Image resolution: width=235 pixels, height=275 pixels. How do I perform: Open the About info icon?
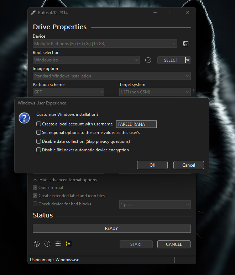47,244
